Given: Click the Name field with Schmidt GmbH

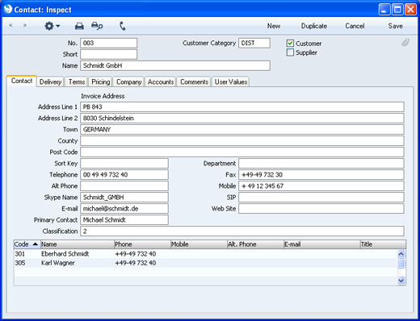Looking at the screenshot, I should pos(175,65).
